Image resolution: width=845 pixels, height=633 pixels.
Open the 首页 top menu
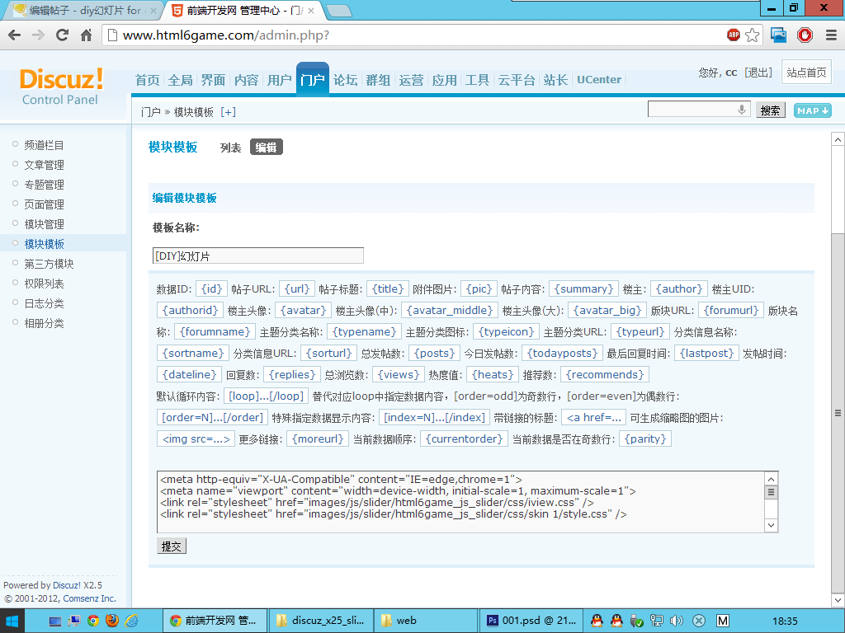pyautogui.click(x=147, y=80)
